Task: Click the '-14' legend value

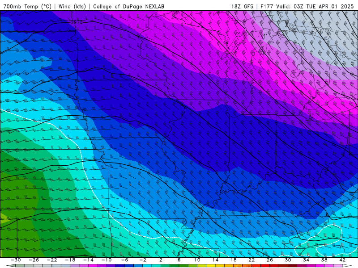Action: (x=88, y=260)
